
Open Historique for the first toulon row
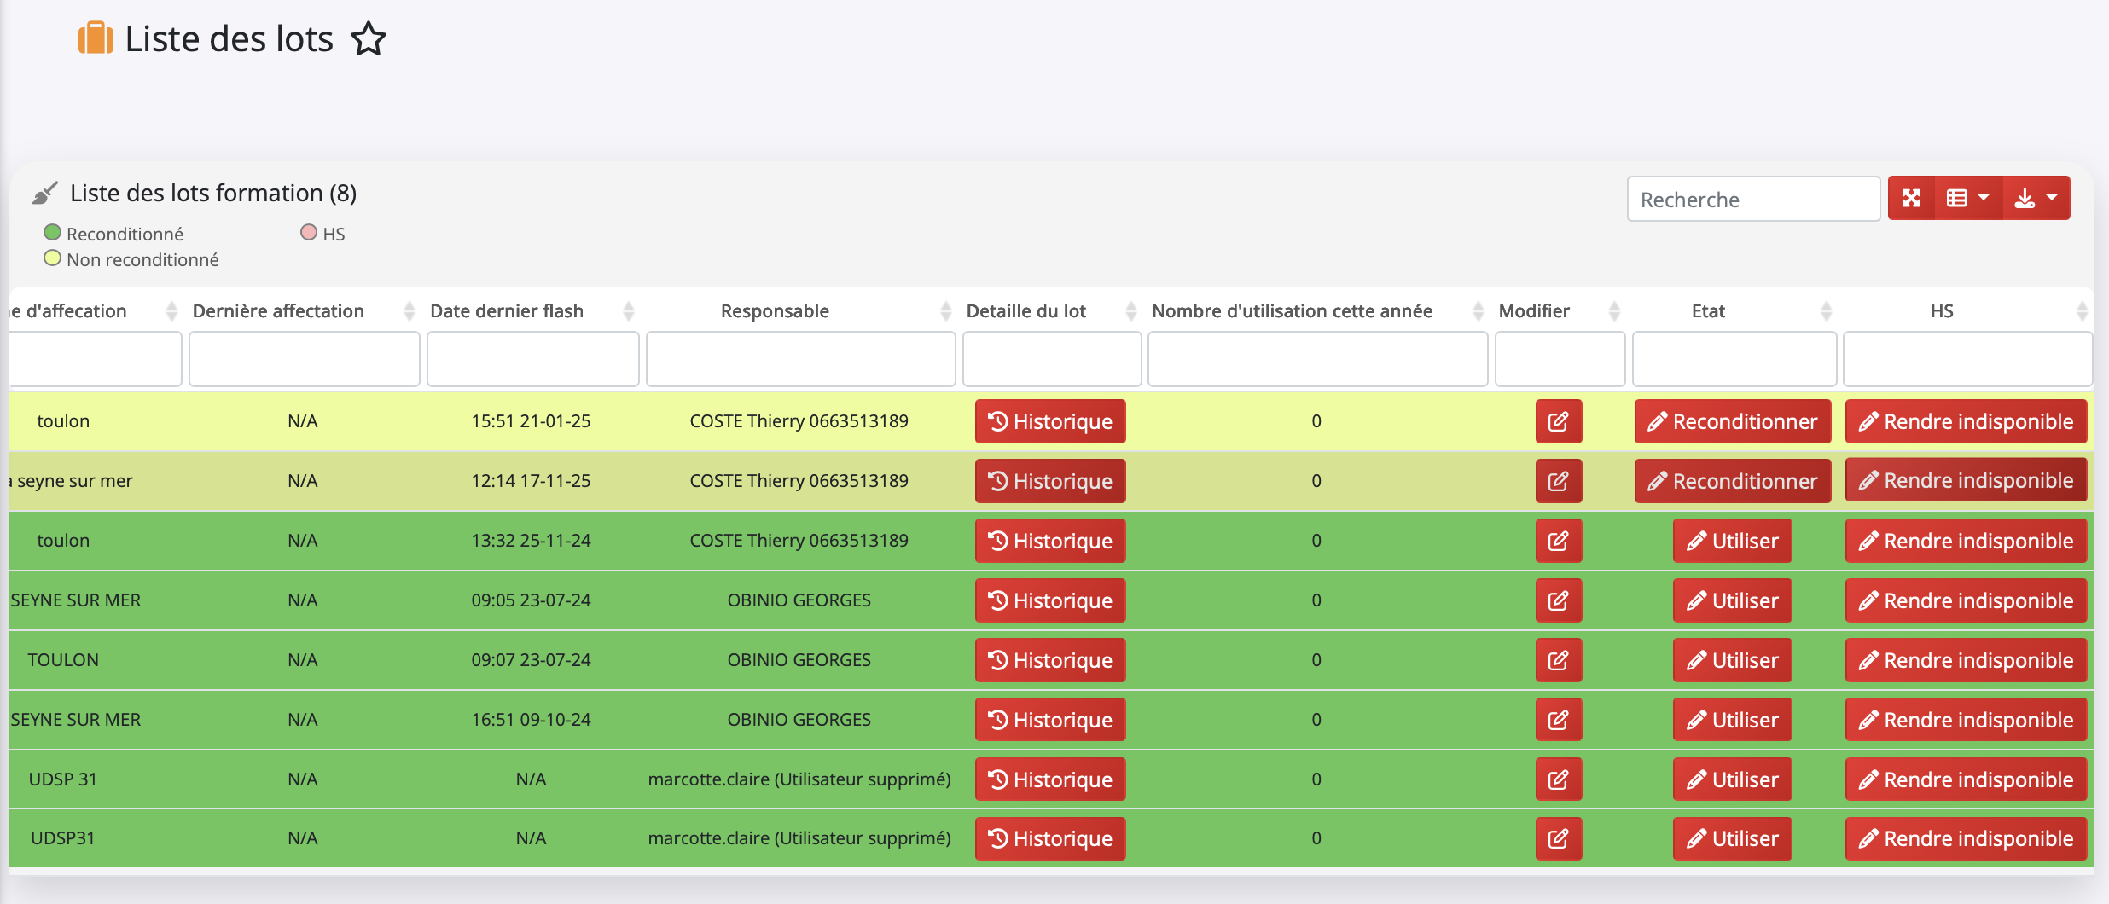1049,421
